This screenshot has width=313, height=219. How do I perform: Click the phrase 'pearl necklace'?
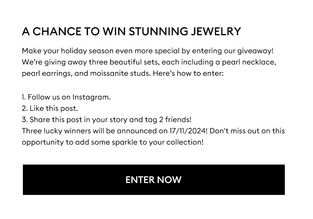248,62
